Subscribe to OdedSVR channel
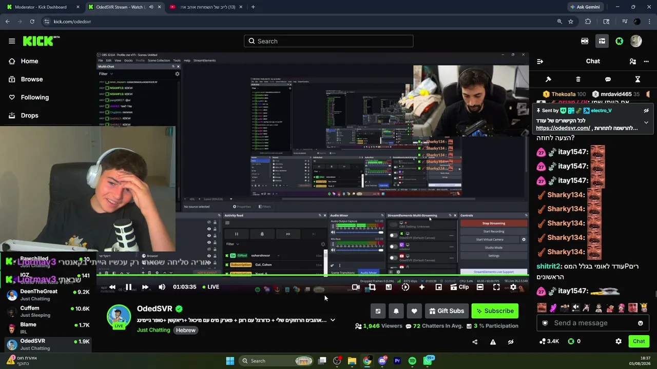 pos(495,311)
